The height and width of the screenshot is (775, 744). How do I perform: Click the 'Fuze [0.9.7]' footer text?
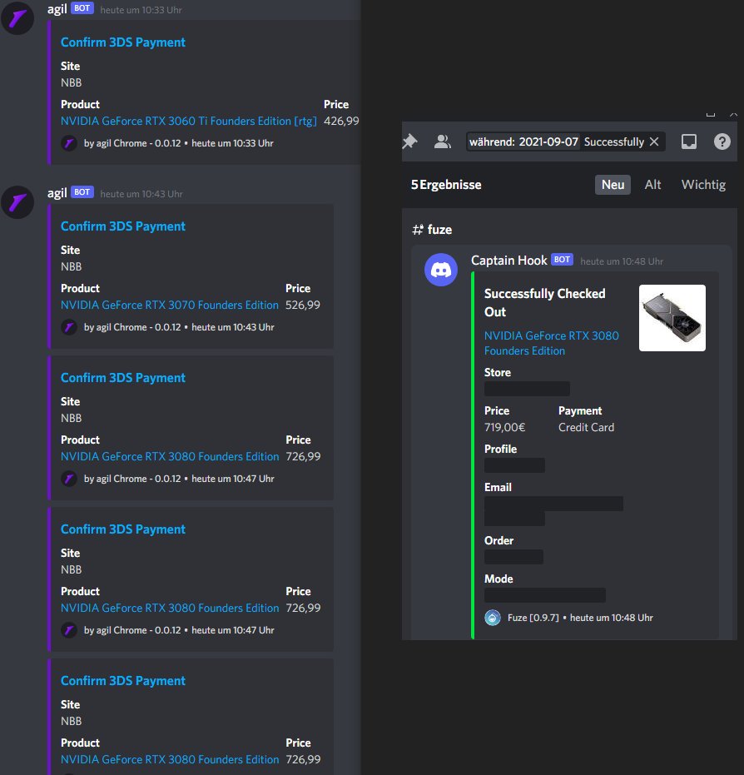[x=533, y=618]
